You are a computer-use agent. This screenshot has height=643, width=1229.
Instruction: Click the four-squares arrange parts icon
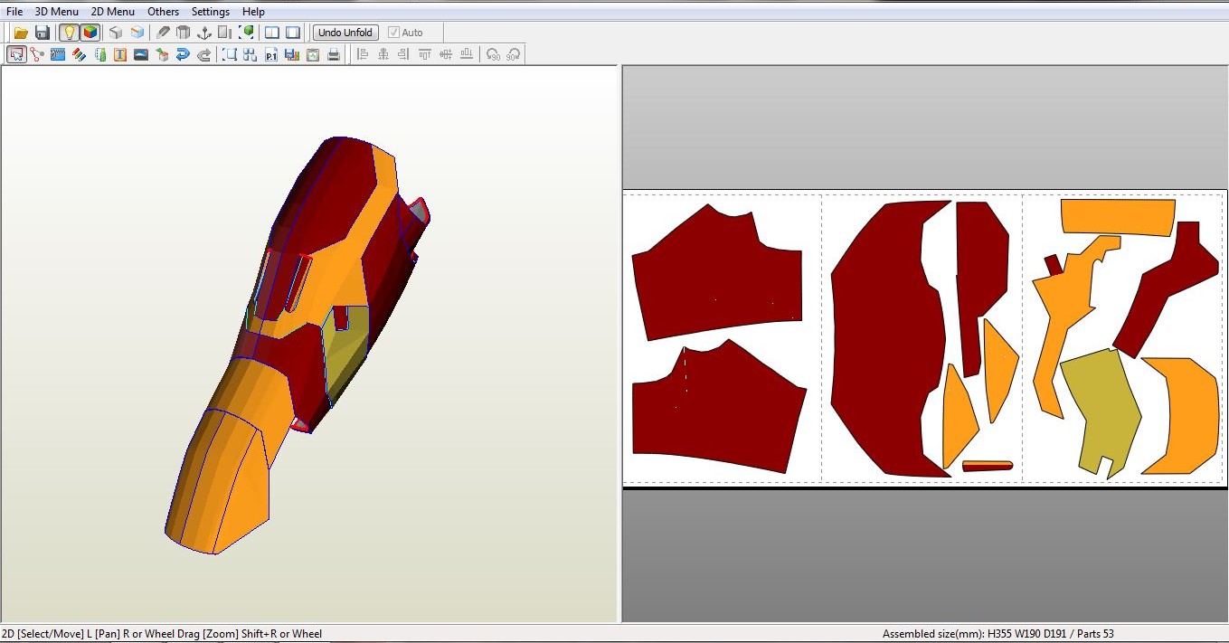[x=251, y=54]
